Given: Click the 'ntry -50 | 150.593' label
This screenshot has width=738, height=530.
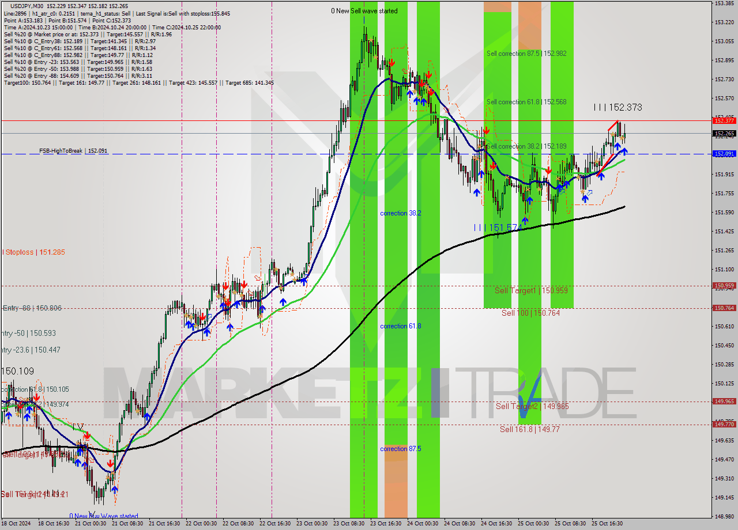Looking at the screenshot, I should pos(28,333).
